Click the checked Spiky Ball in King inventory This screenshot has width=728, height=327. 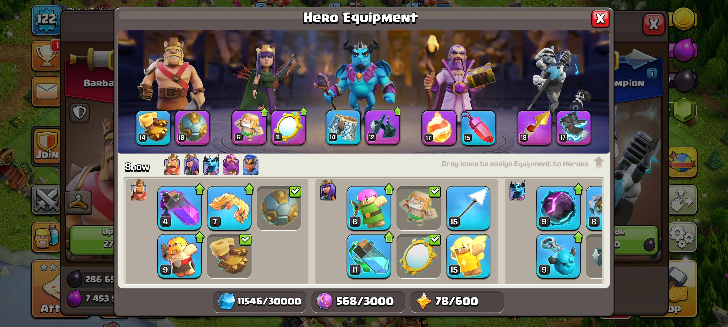coord(279,208)
